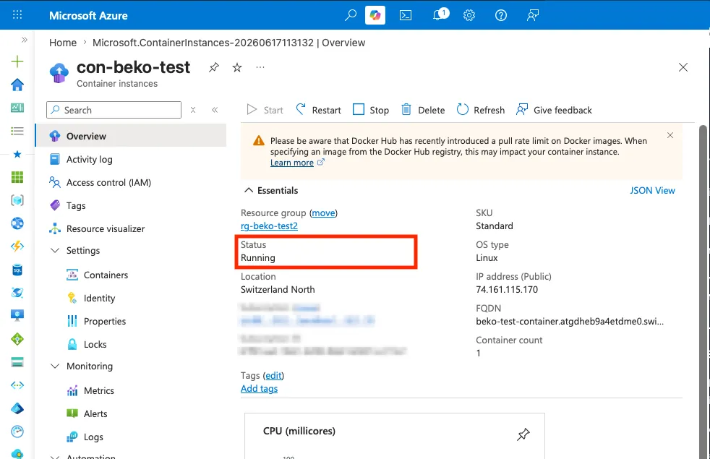This screenshot has height=459, width=710.
Task: Click Add tags link
Action: coord(259,388)
